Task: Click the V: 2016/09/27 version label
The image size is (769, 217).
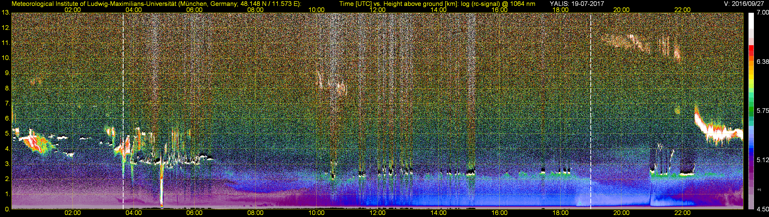Action: pos(745,4)
